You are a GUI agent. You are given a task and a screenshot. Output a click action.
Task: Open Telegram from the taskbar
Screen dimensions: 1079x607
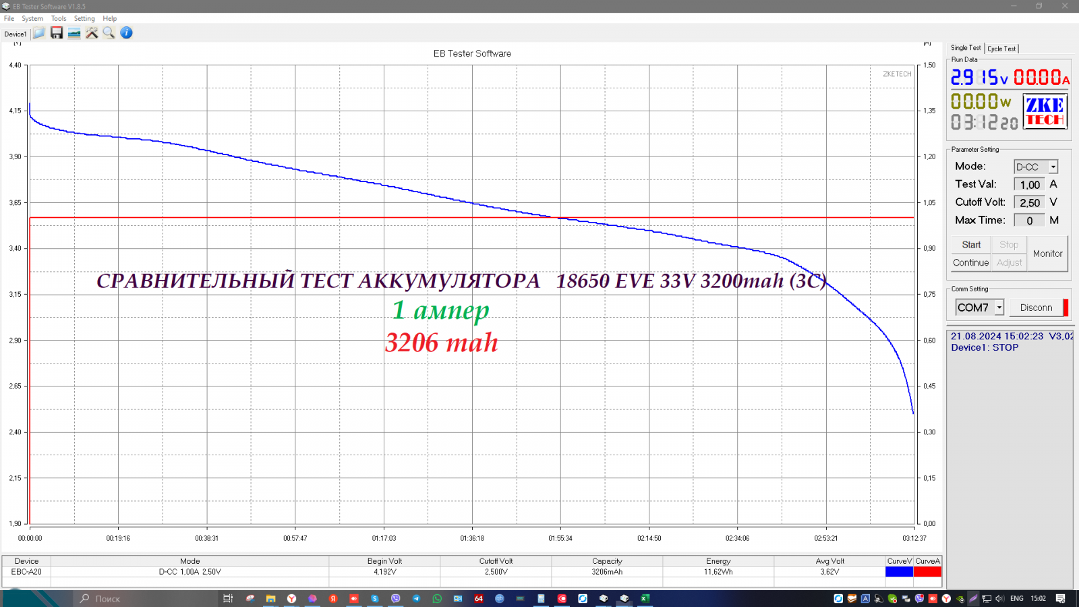[416, 598]
